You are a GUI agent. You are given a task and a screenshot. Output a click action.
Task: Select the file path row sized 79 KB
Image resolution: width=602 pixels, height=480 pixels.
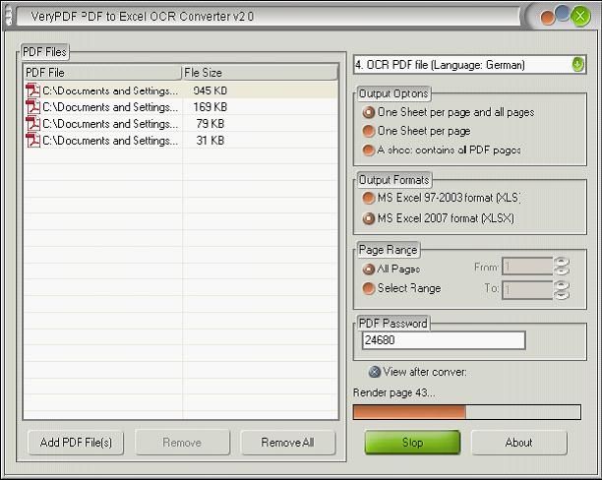(110, 124)
